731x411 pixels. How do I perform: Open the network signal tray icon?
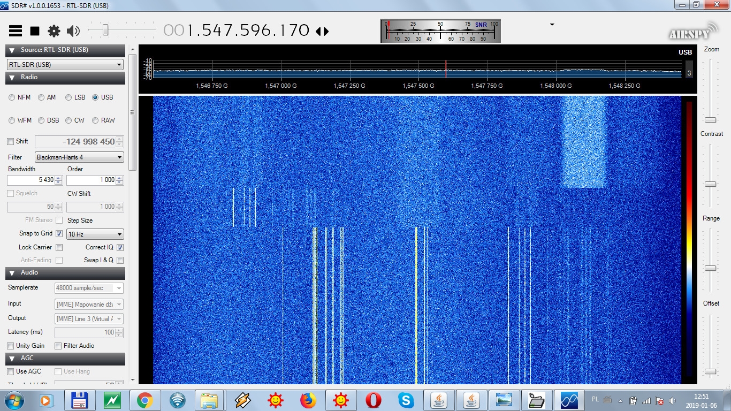click(x=646, y=400)
